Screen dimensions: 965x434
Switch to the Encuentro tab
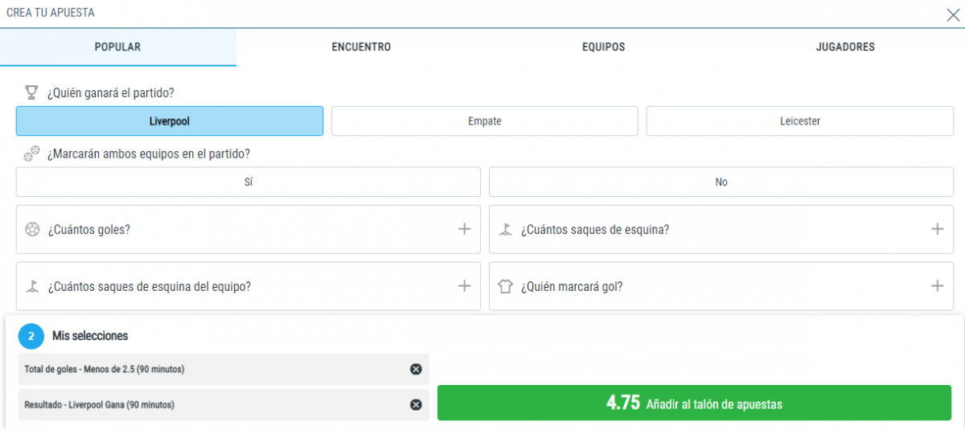[x=361, y=47]
